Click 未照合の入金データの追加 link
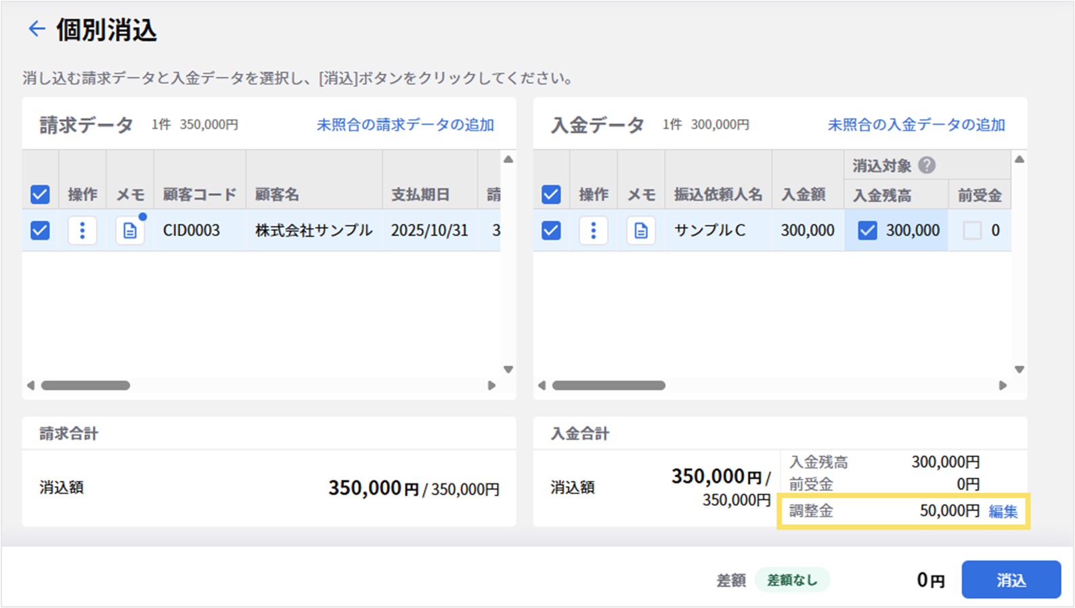 [x=916, y=125]
